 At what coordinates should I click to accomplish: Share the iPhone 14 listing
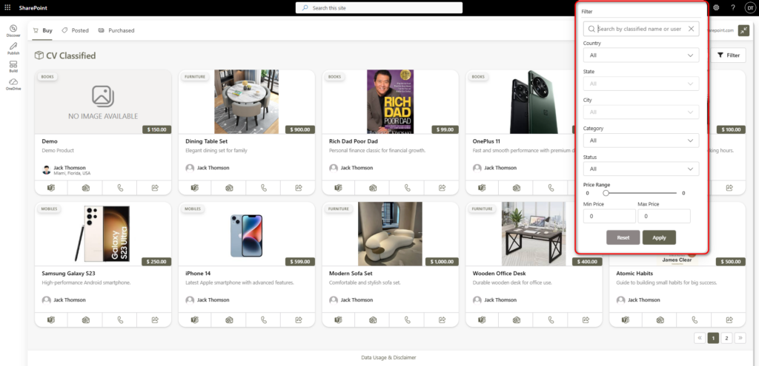(x=298, y=319)
